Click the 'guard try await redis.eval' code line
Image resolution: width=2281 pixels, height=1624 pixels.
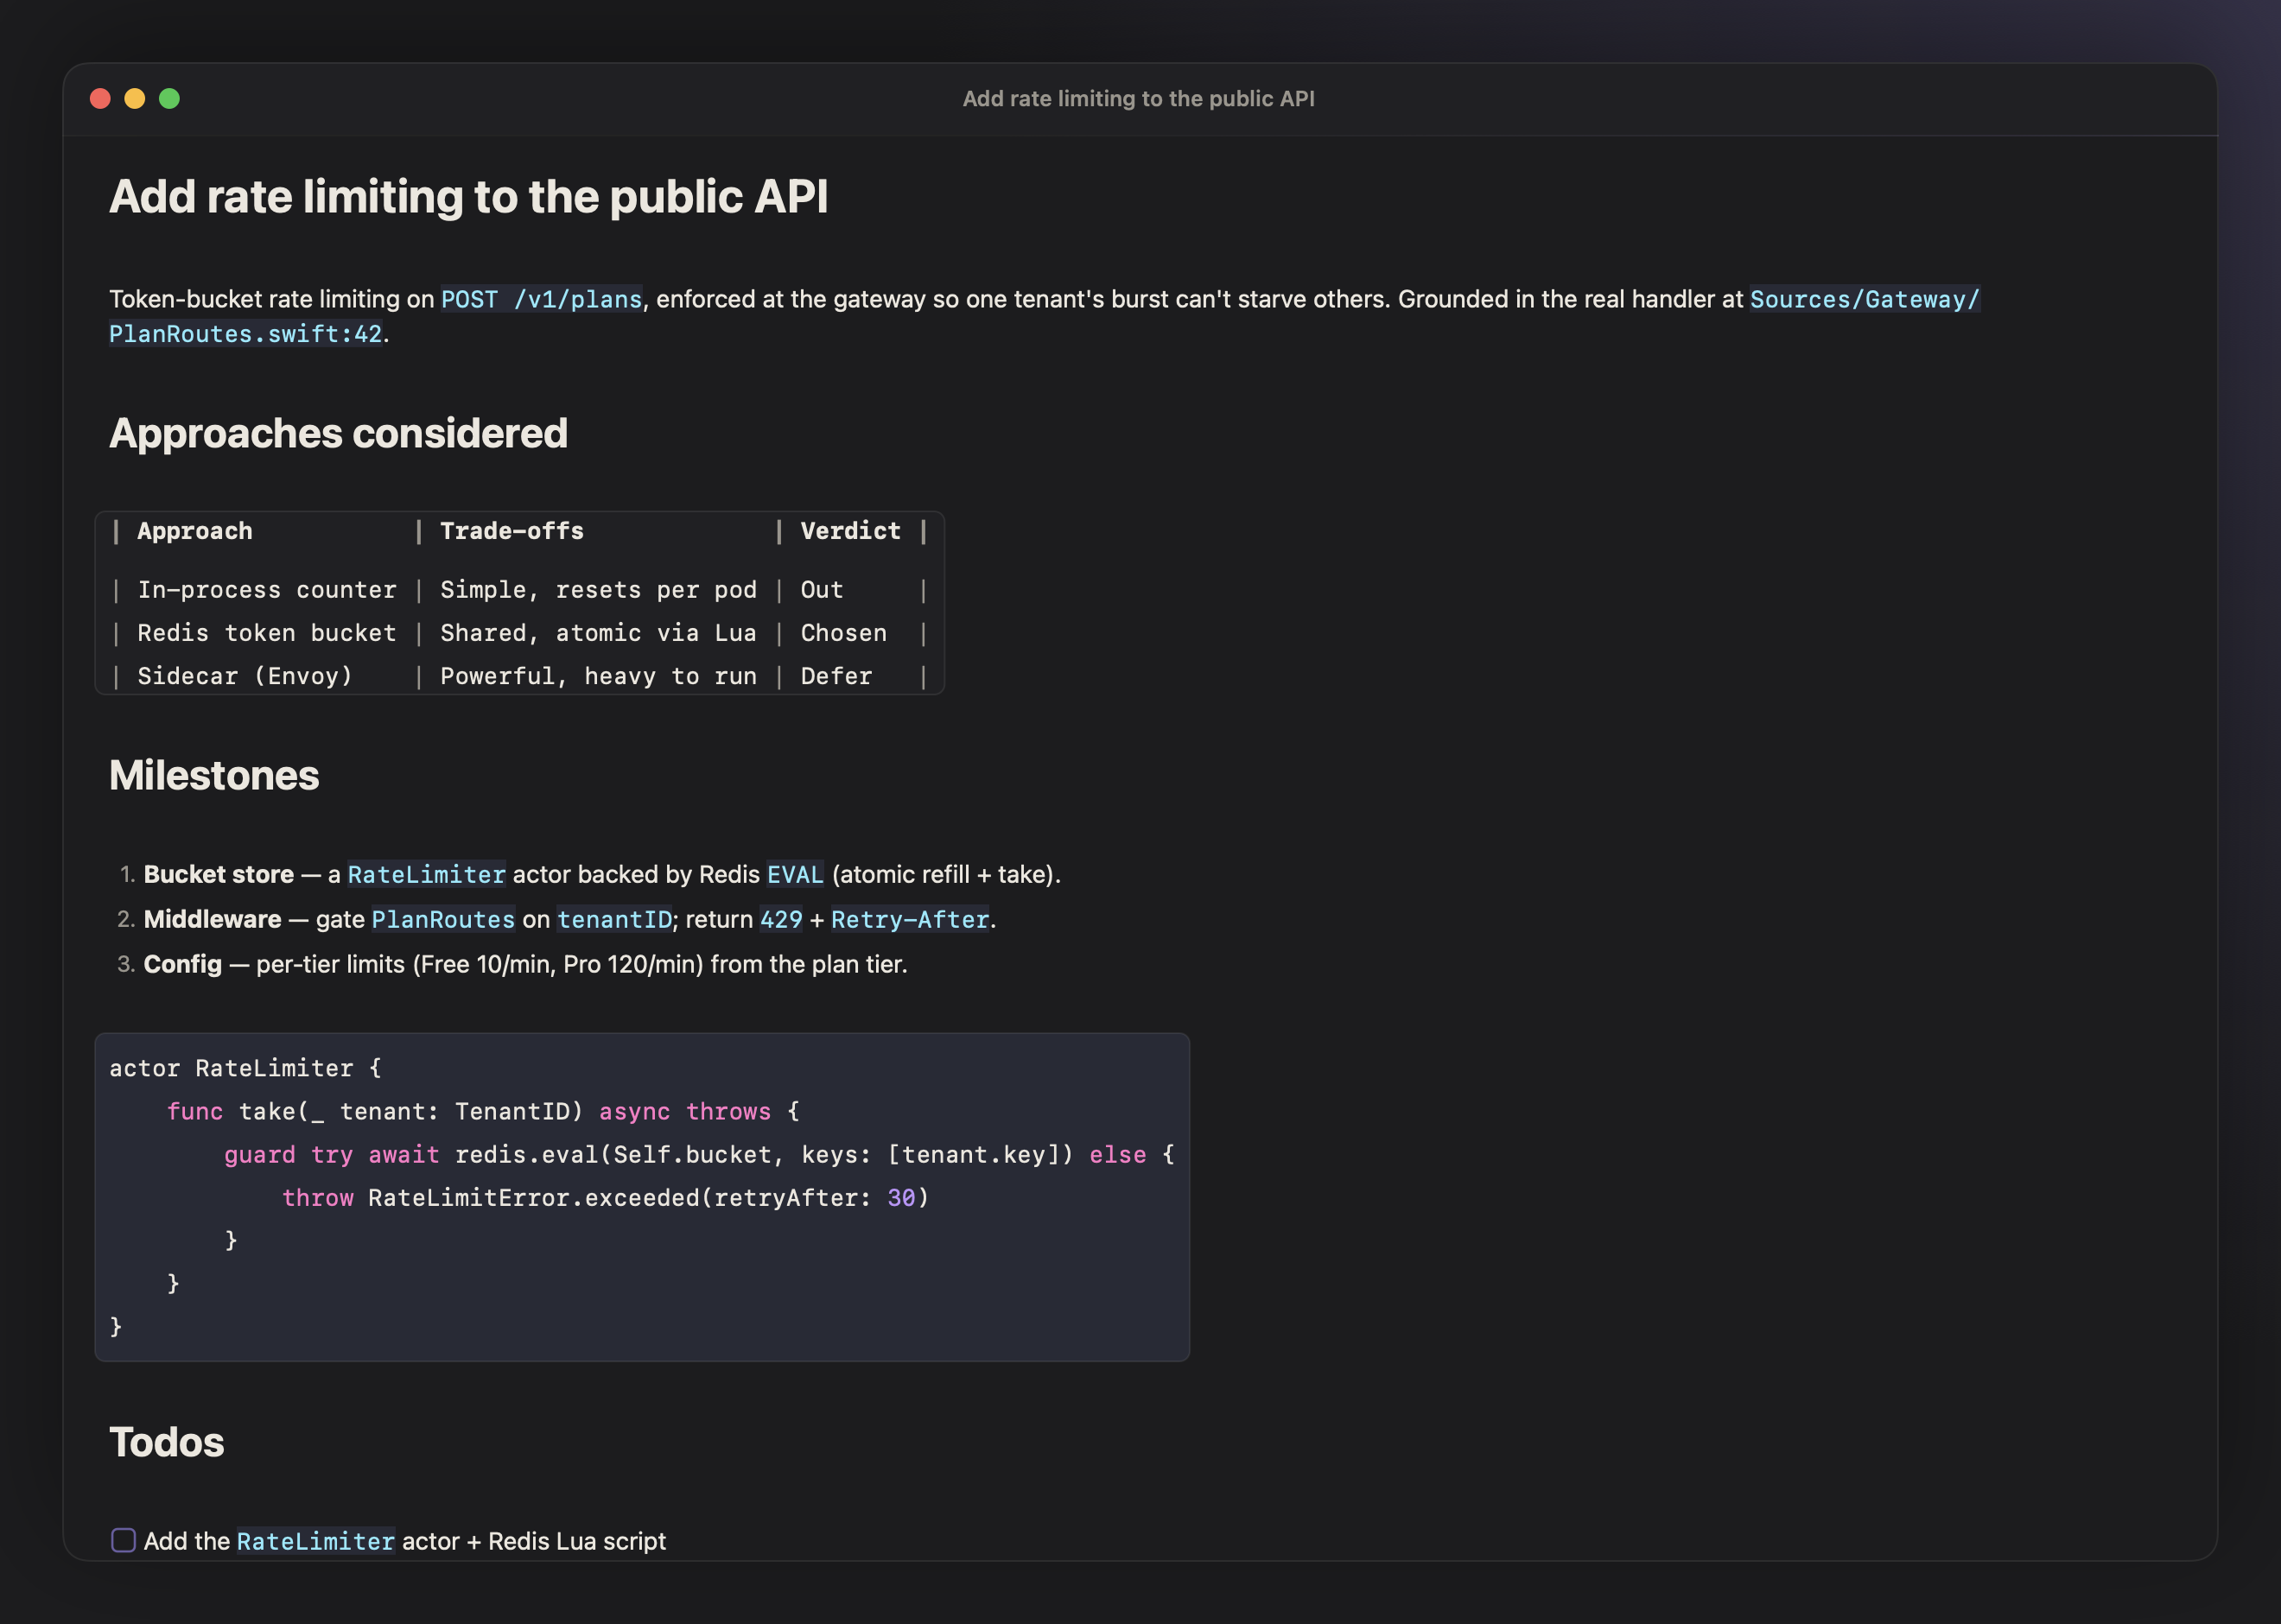[x=700, y=1155]
